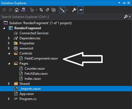Toggle the nested files view button
This screenshot has height=109, width=132.
62,10
